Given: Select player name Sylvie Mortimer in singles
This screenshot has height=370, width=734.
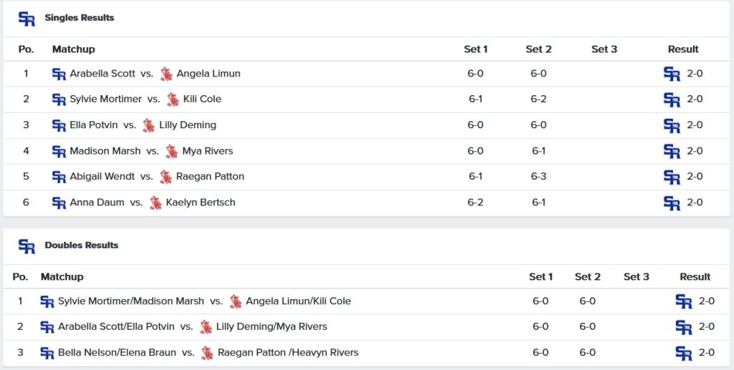Looking at the screenshot, I should coord(106,99).
